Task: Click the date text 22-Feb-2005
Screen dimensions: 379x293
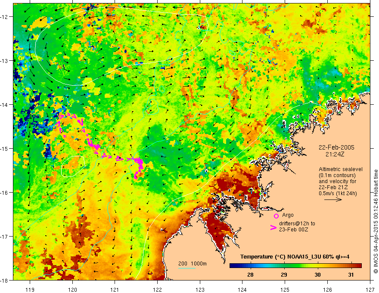Action: coord(336,147)
